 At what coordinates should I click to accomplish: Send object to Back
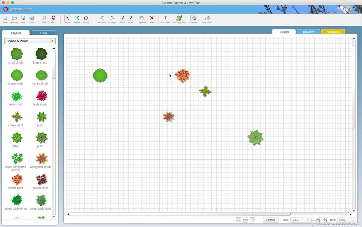(122, 19)
